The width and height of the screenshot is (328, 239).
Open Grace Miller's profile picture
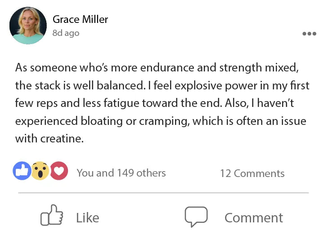click(x=28, y=26)
